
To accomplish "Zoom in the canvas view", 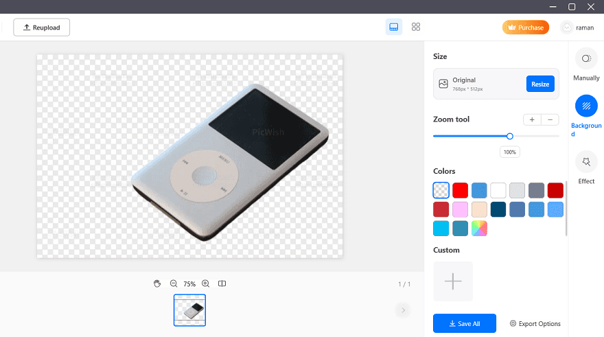I will pos(206,283).
